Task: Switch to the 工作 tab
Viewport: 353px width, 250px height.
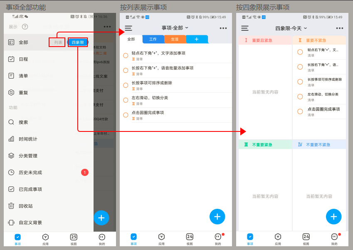Action: (153, 39)
